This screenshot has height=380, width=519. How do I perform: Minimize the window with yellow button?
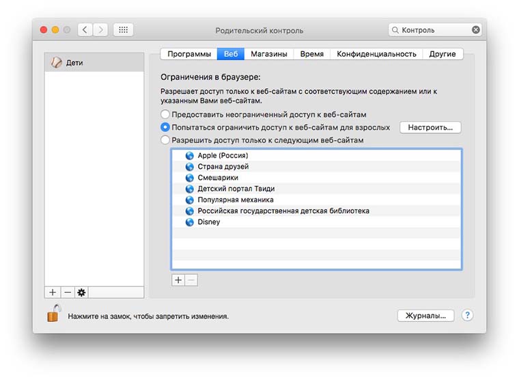point(55,30)
